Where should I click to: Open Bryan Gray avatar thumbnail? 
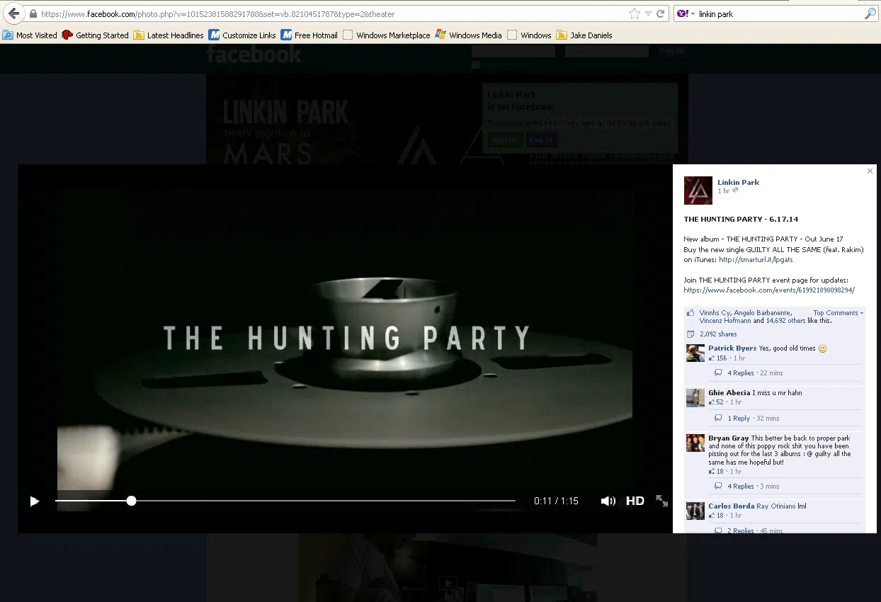[695, 443]
